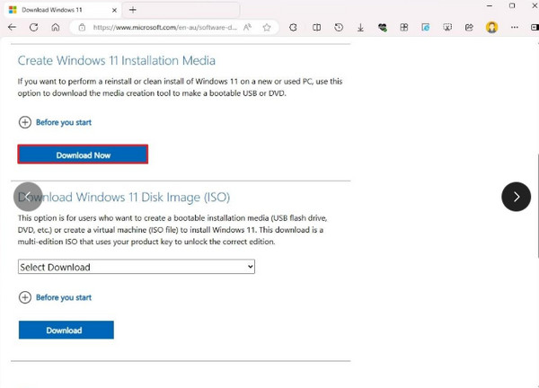Select the Download Windows 11 tab
The height and width of the screenshot is (388, 539).
coord(63,10)
